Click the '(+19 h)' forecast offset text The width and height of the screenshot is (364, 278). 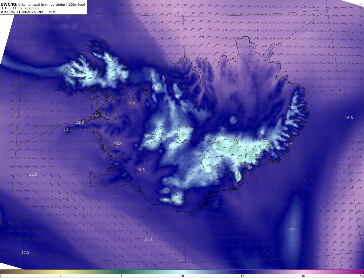50,12
